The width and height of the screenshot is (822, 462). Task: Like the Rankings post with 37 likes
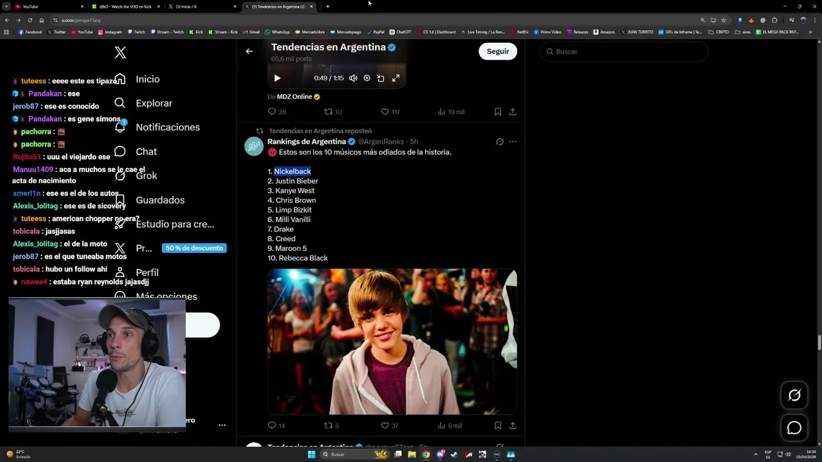point(390,425)
